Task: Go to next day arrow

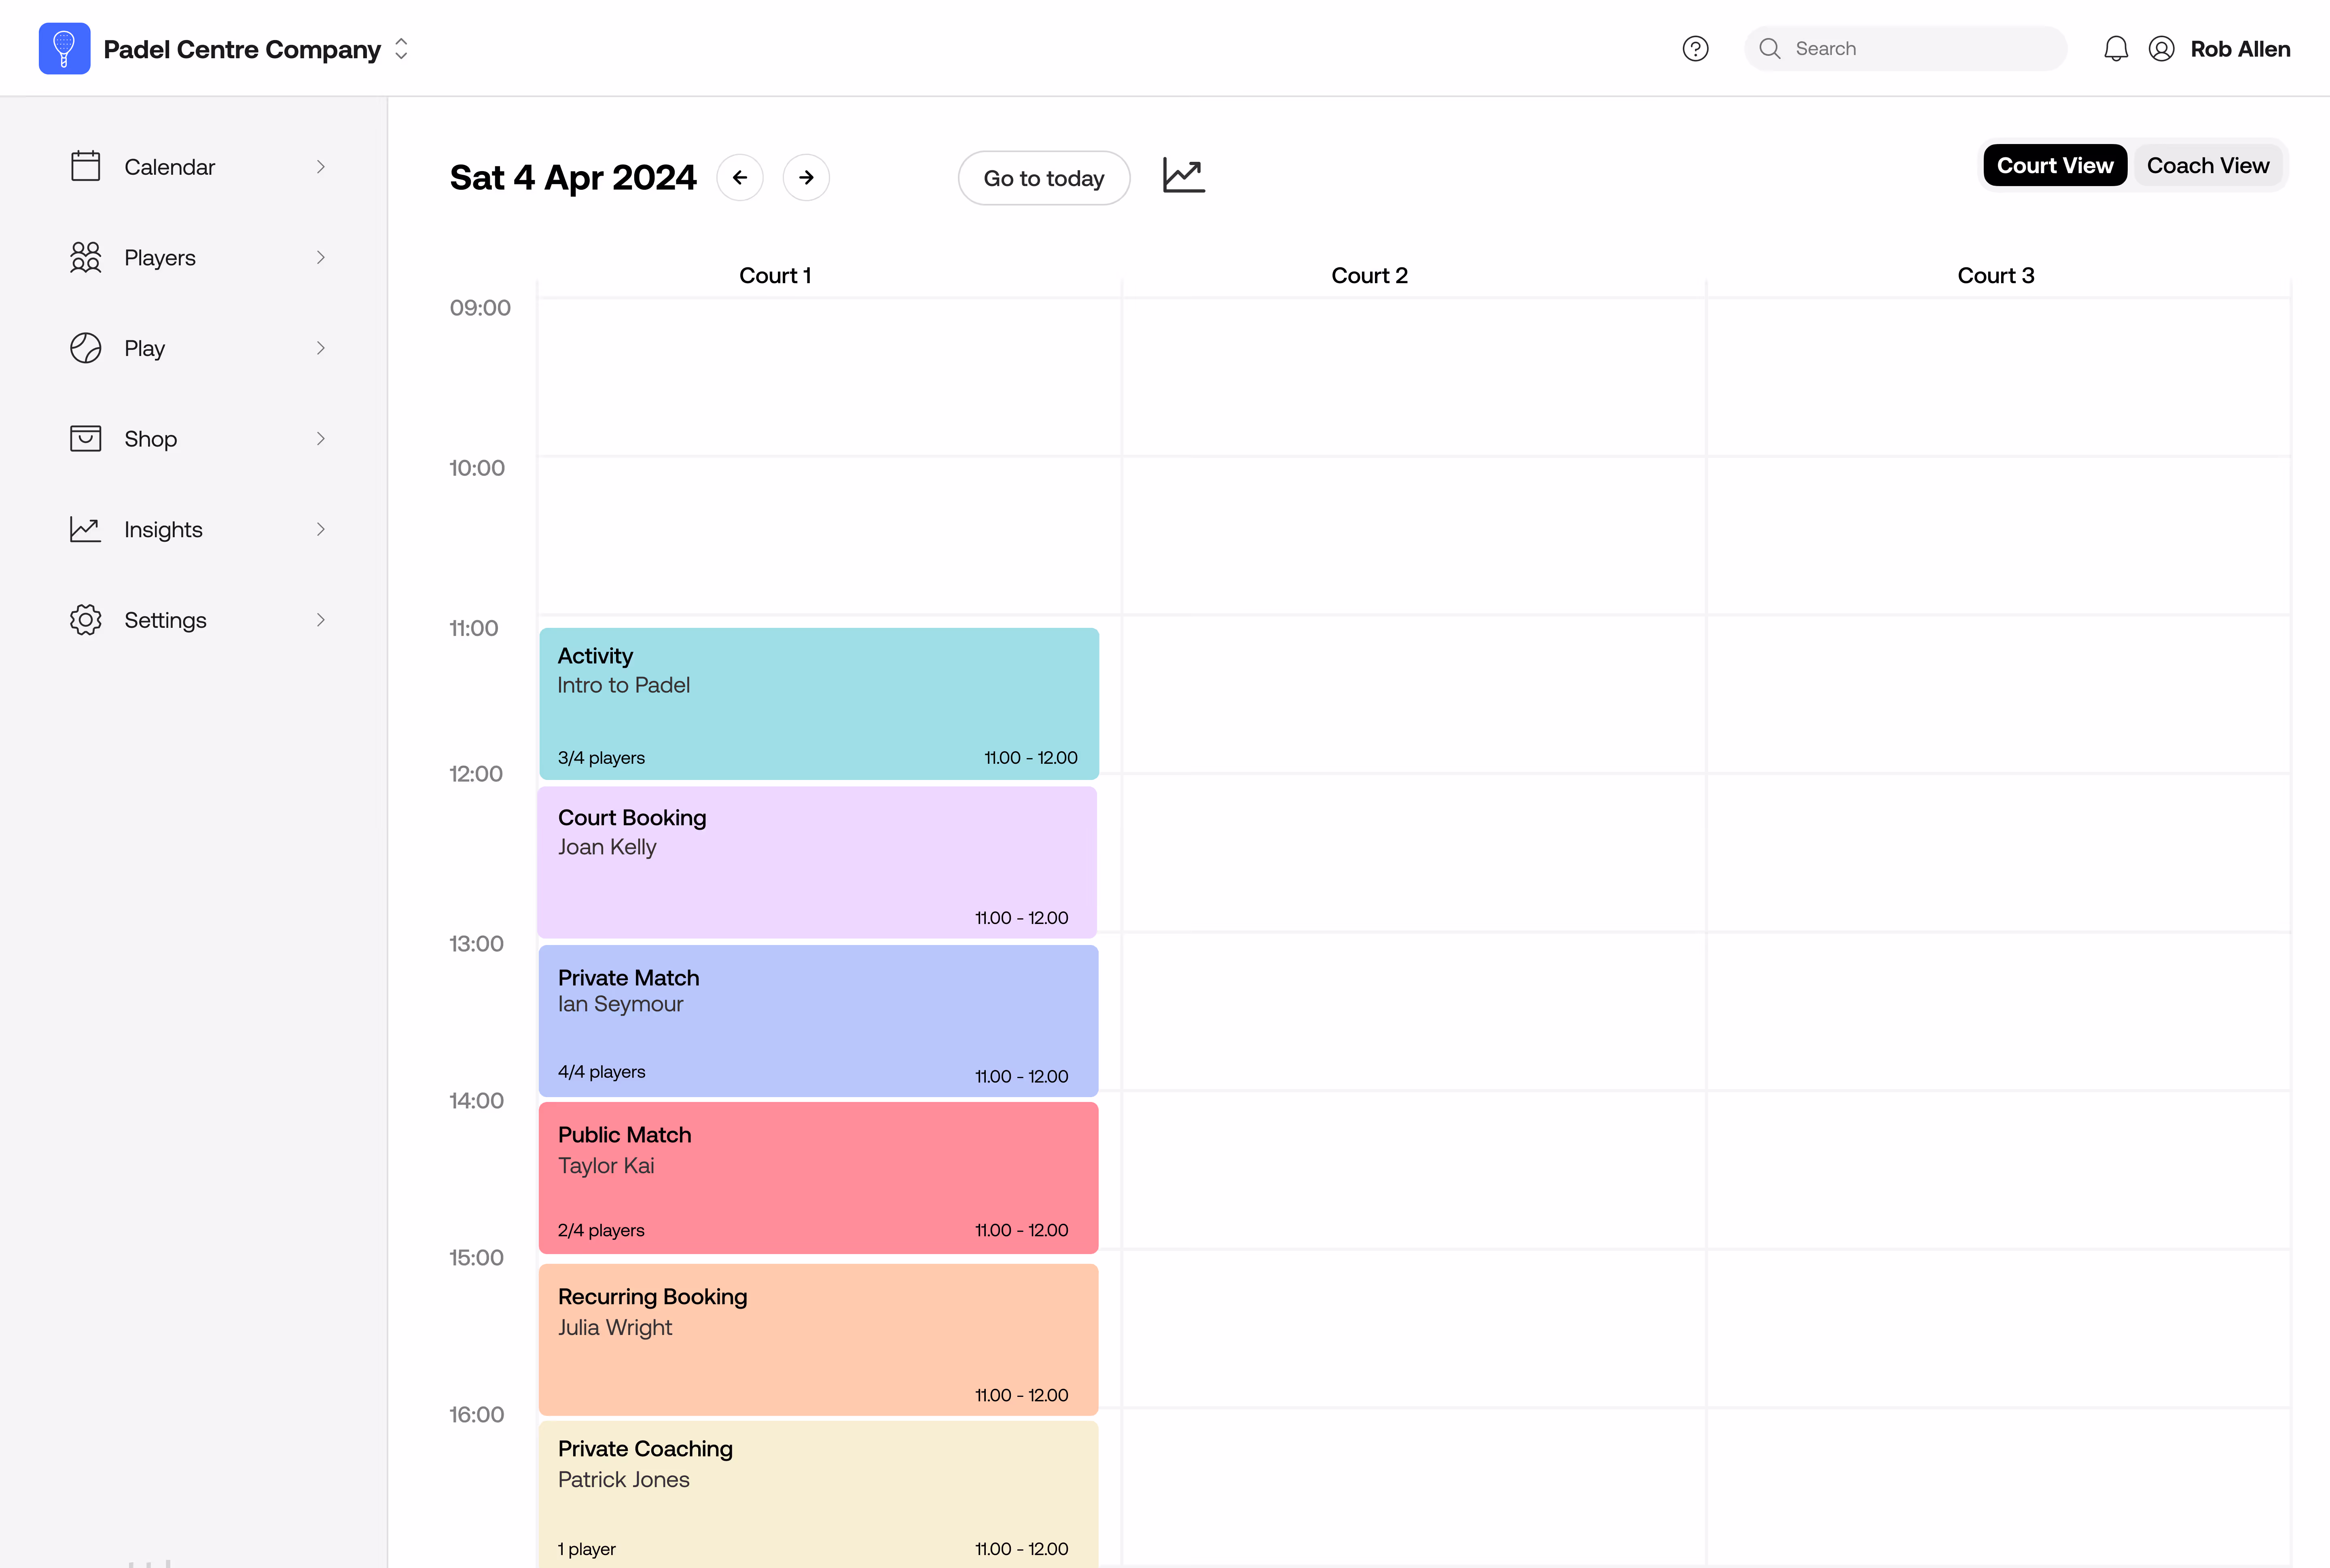Action: pyautogui.click(x=806, y=177)
